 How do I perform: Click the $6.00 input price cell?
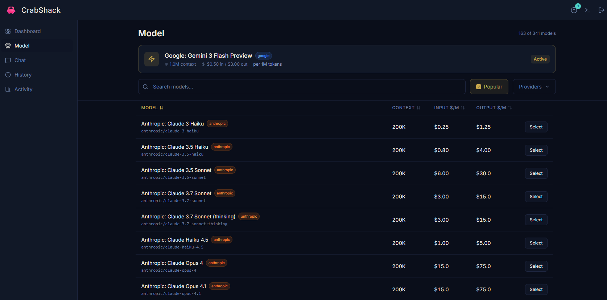tap(441, 173)
